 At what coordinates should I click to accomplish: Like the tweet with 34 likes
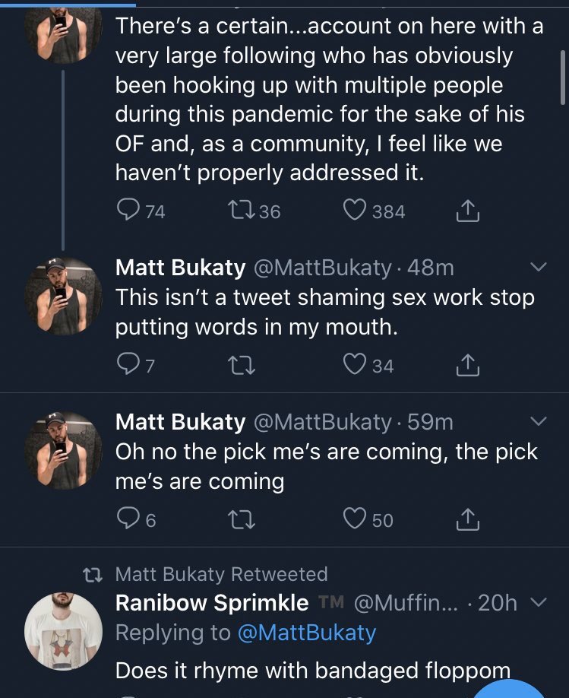[355, 366]
